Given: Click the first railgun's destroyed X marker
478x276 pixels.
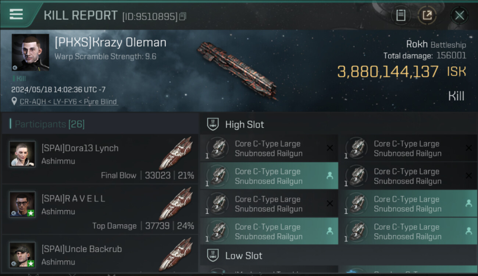Looking at the screenshot, I should pos(330,148).
